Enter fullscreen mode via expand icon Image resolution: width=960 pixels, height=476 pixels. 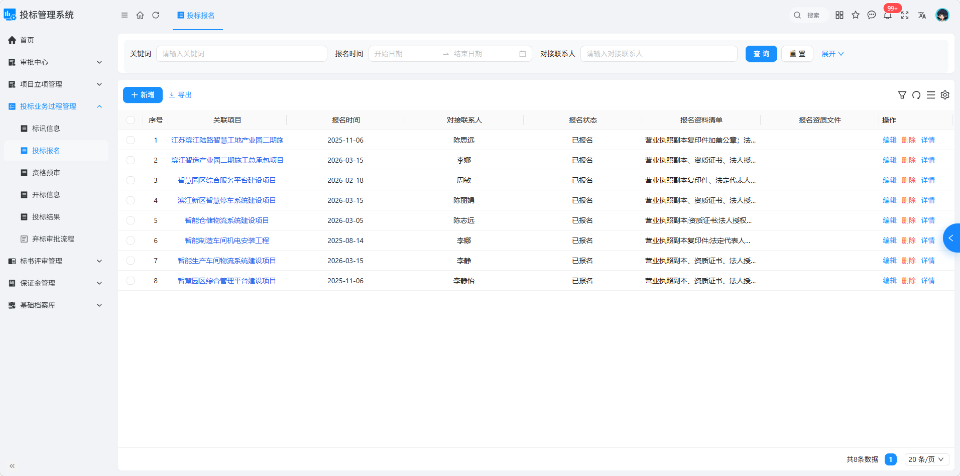[x=905, y=15]
